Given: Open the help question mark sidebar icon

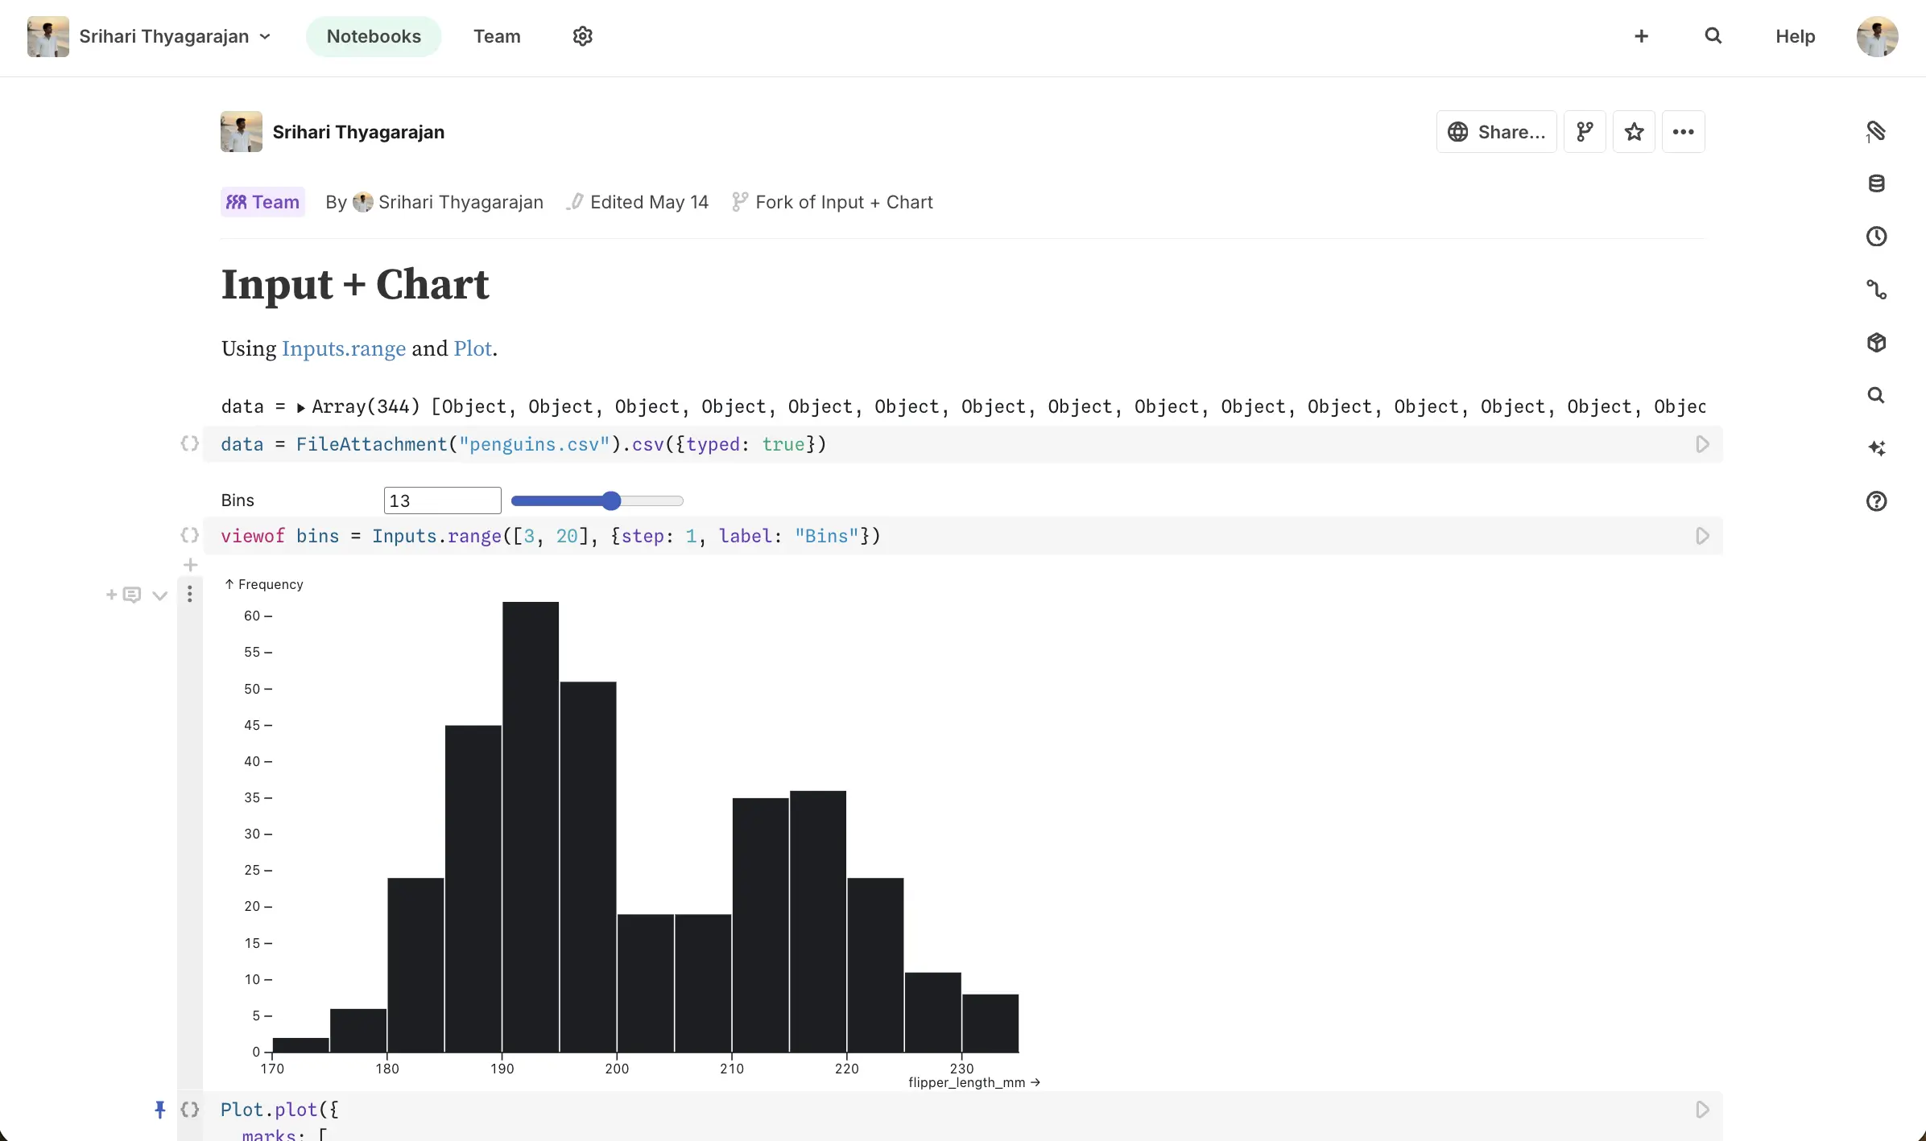Looking at the screenshot, I should (x=1876, y=501).
